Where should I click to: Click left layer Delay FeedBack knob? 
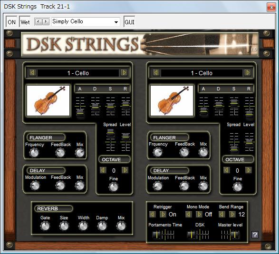[60, 186]
